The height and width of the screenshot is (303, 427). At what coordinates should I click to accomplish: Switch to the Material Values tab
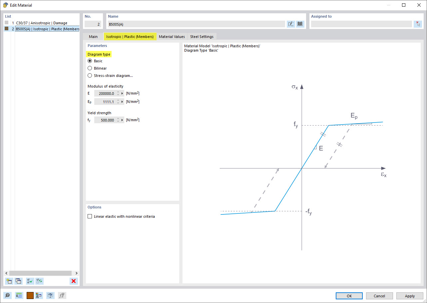(172, 36)
